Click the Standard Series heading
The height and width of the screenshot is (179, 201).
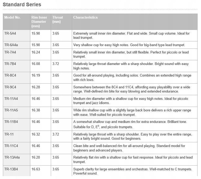point(22,5)
